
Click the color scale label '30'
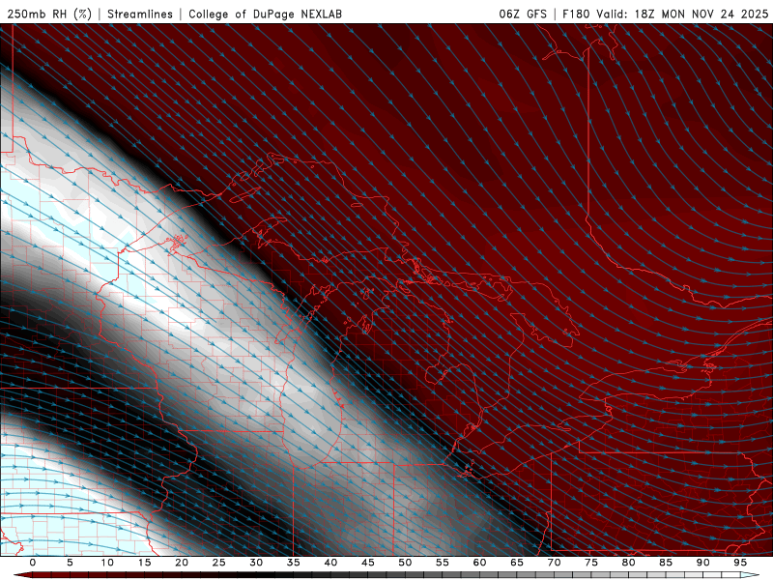(x=256, y=563)
